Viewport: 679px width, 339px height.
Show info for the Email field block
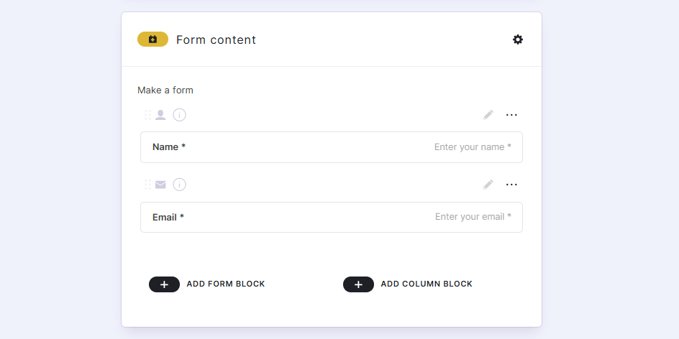pyautogui.click(x=180, y=185)
